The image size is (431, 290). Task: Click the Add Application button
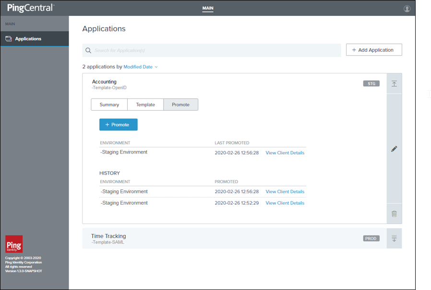pos(374,49)
